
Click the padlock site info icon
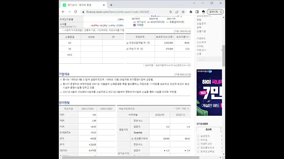(x=83, y=12)
